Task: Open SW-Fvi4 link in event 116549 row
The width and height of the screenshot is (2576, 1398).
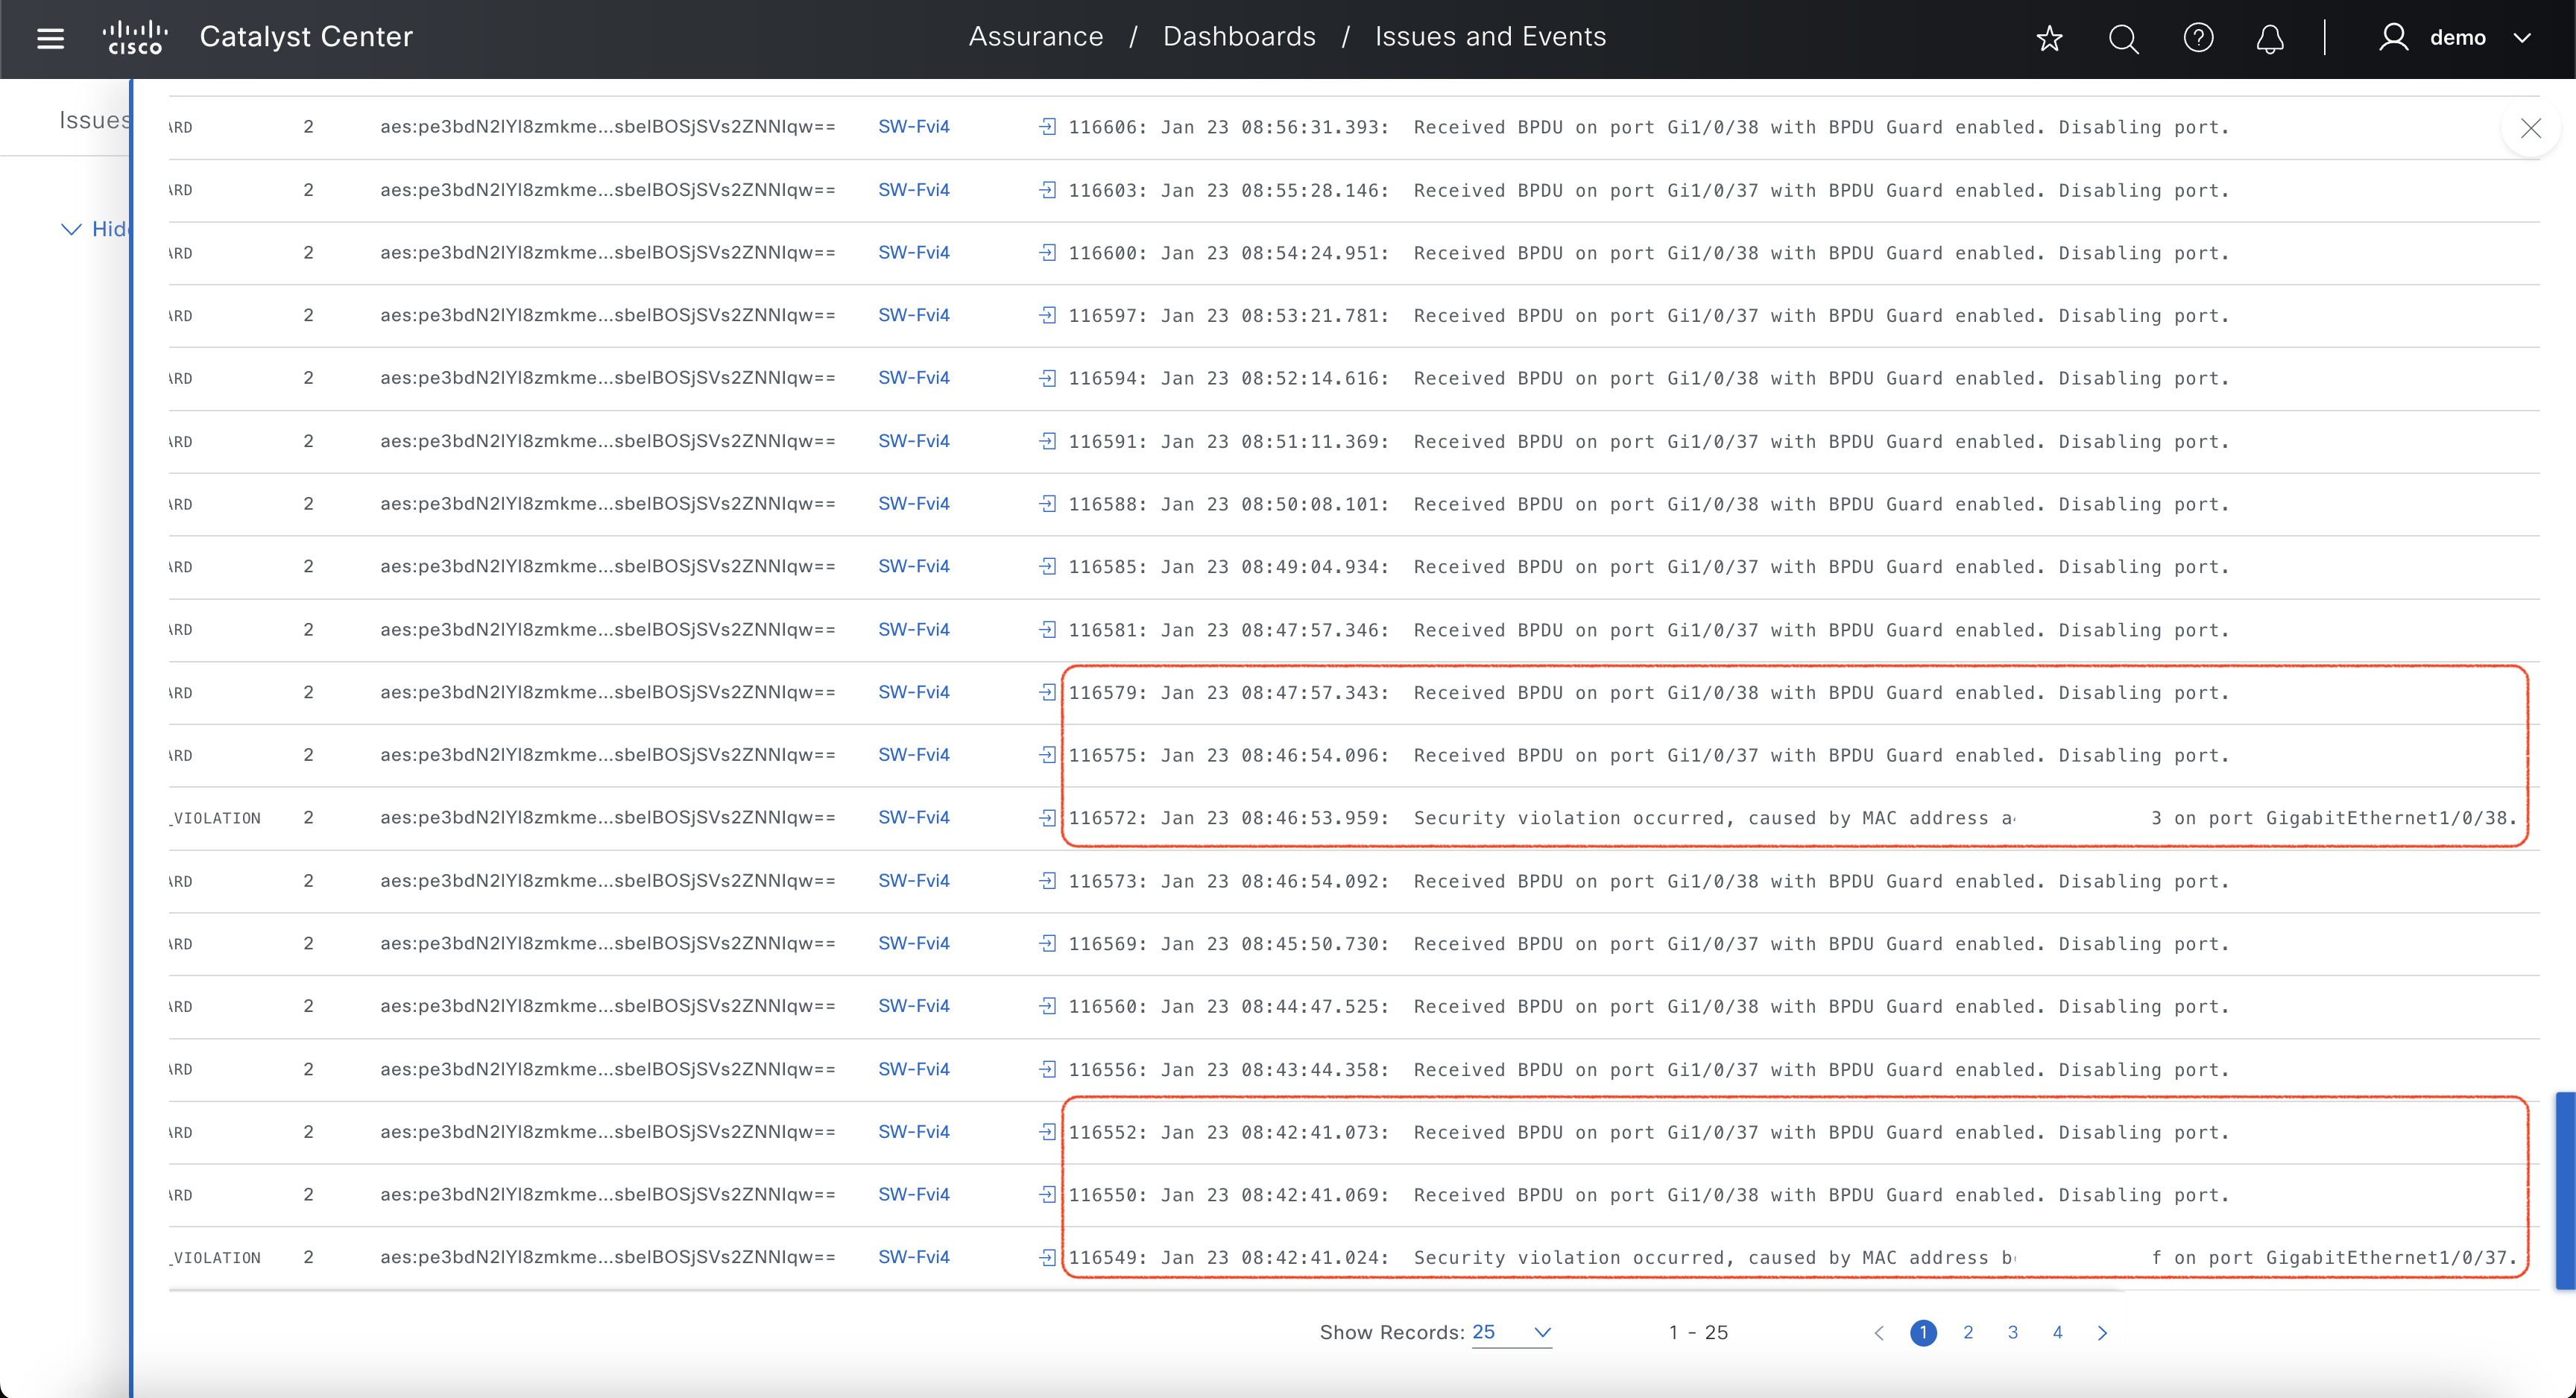Action: pyautogui.click(x=913, y=1257)
